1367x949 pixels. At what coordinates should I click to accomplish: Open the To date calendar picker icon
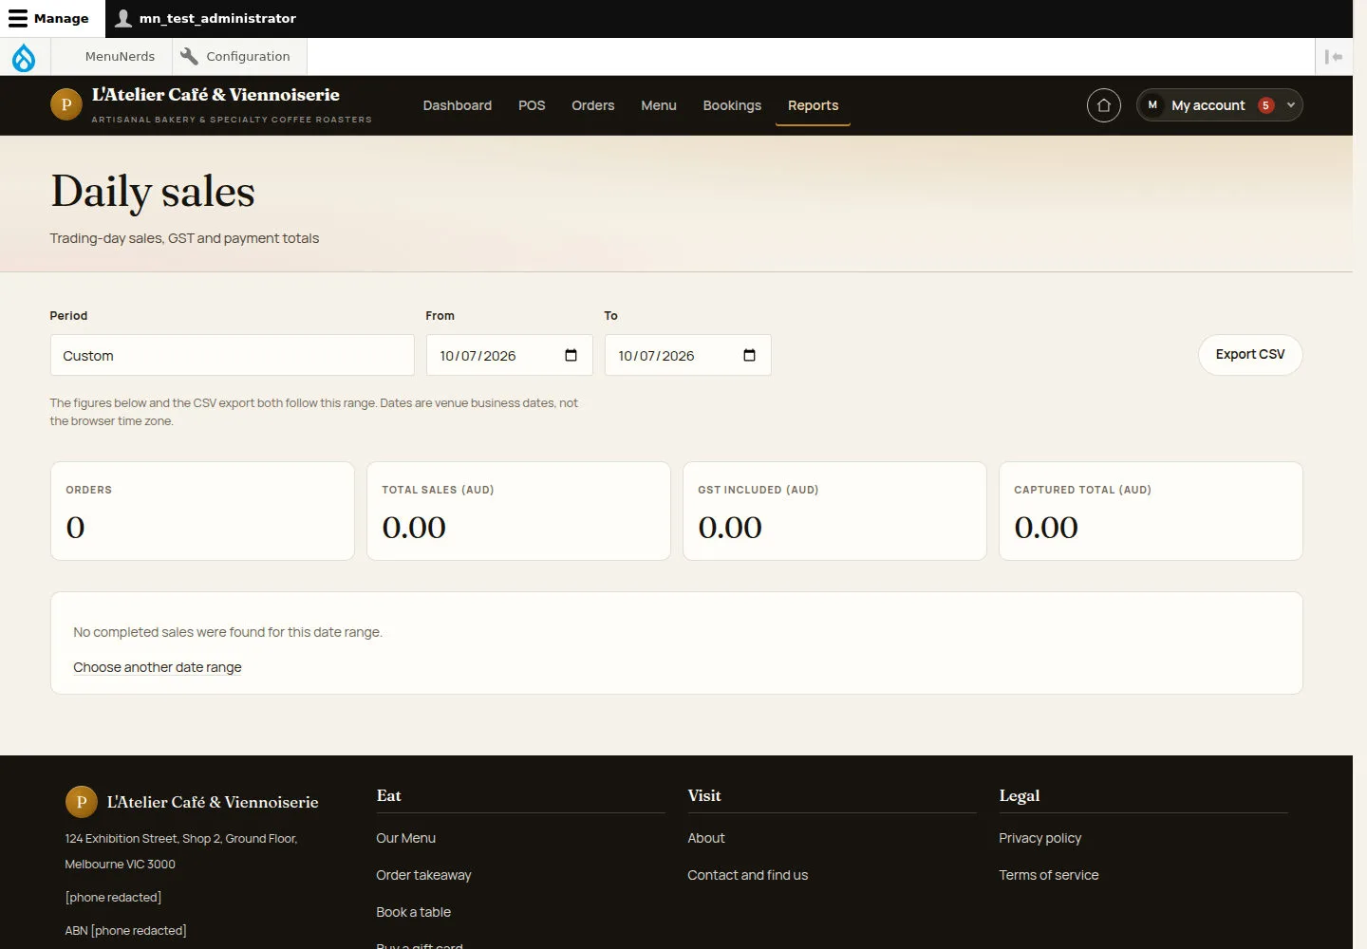(x=749, y=355)
